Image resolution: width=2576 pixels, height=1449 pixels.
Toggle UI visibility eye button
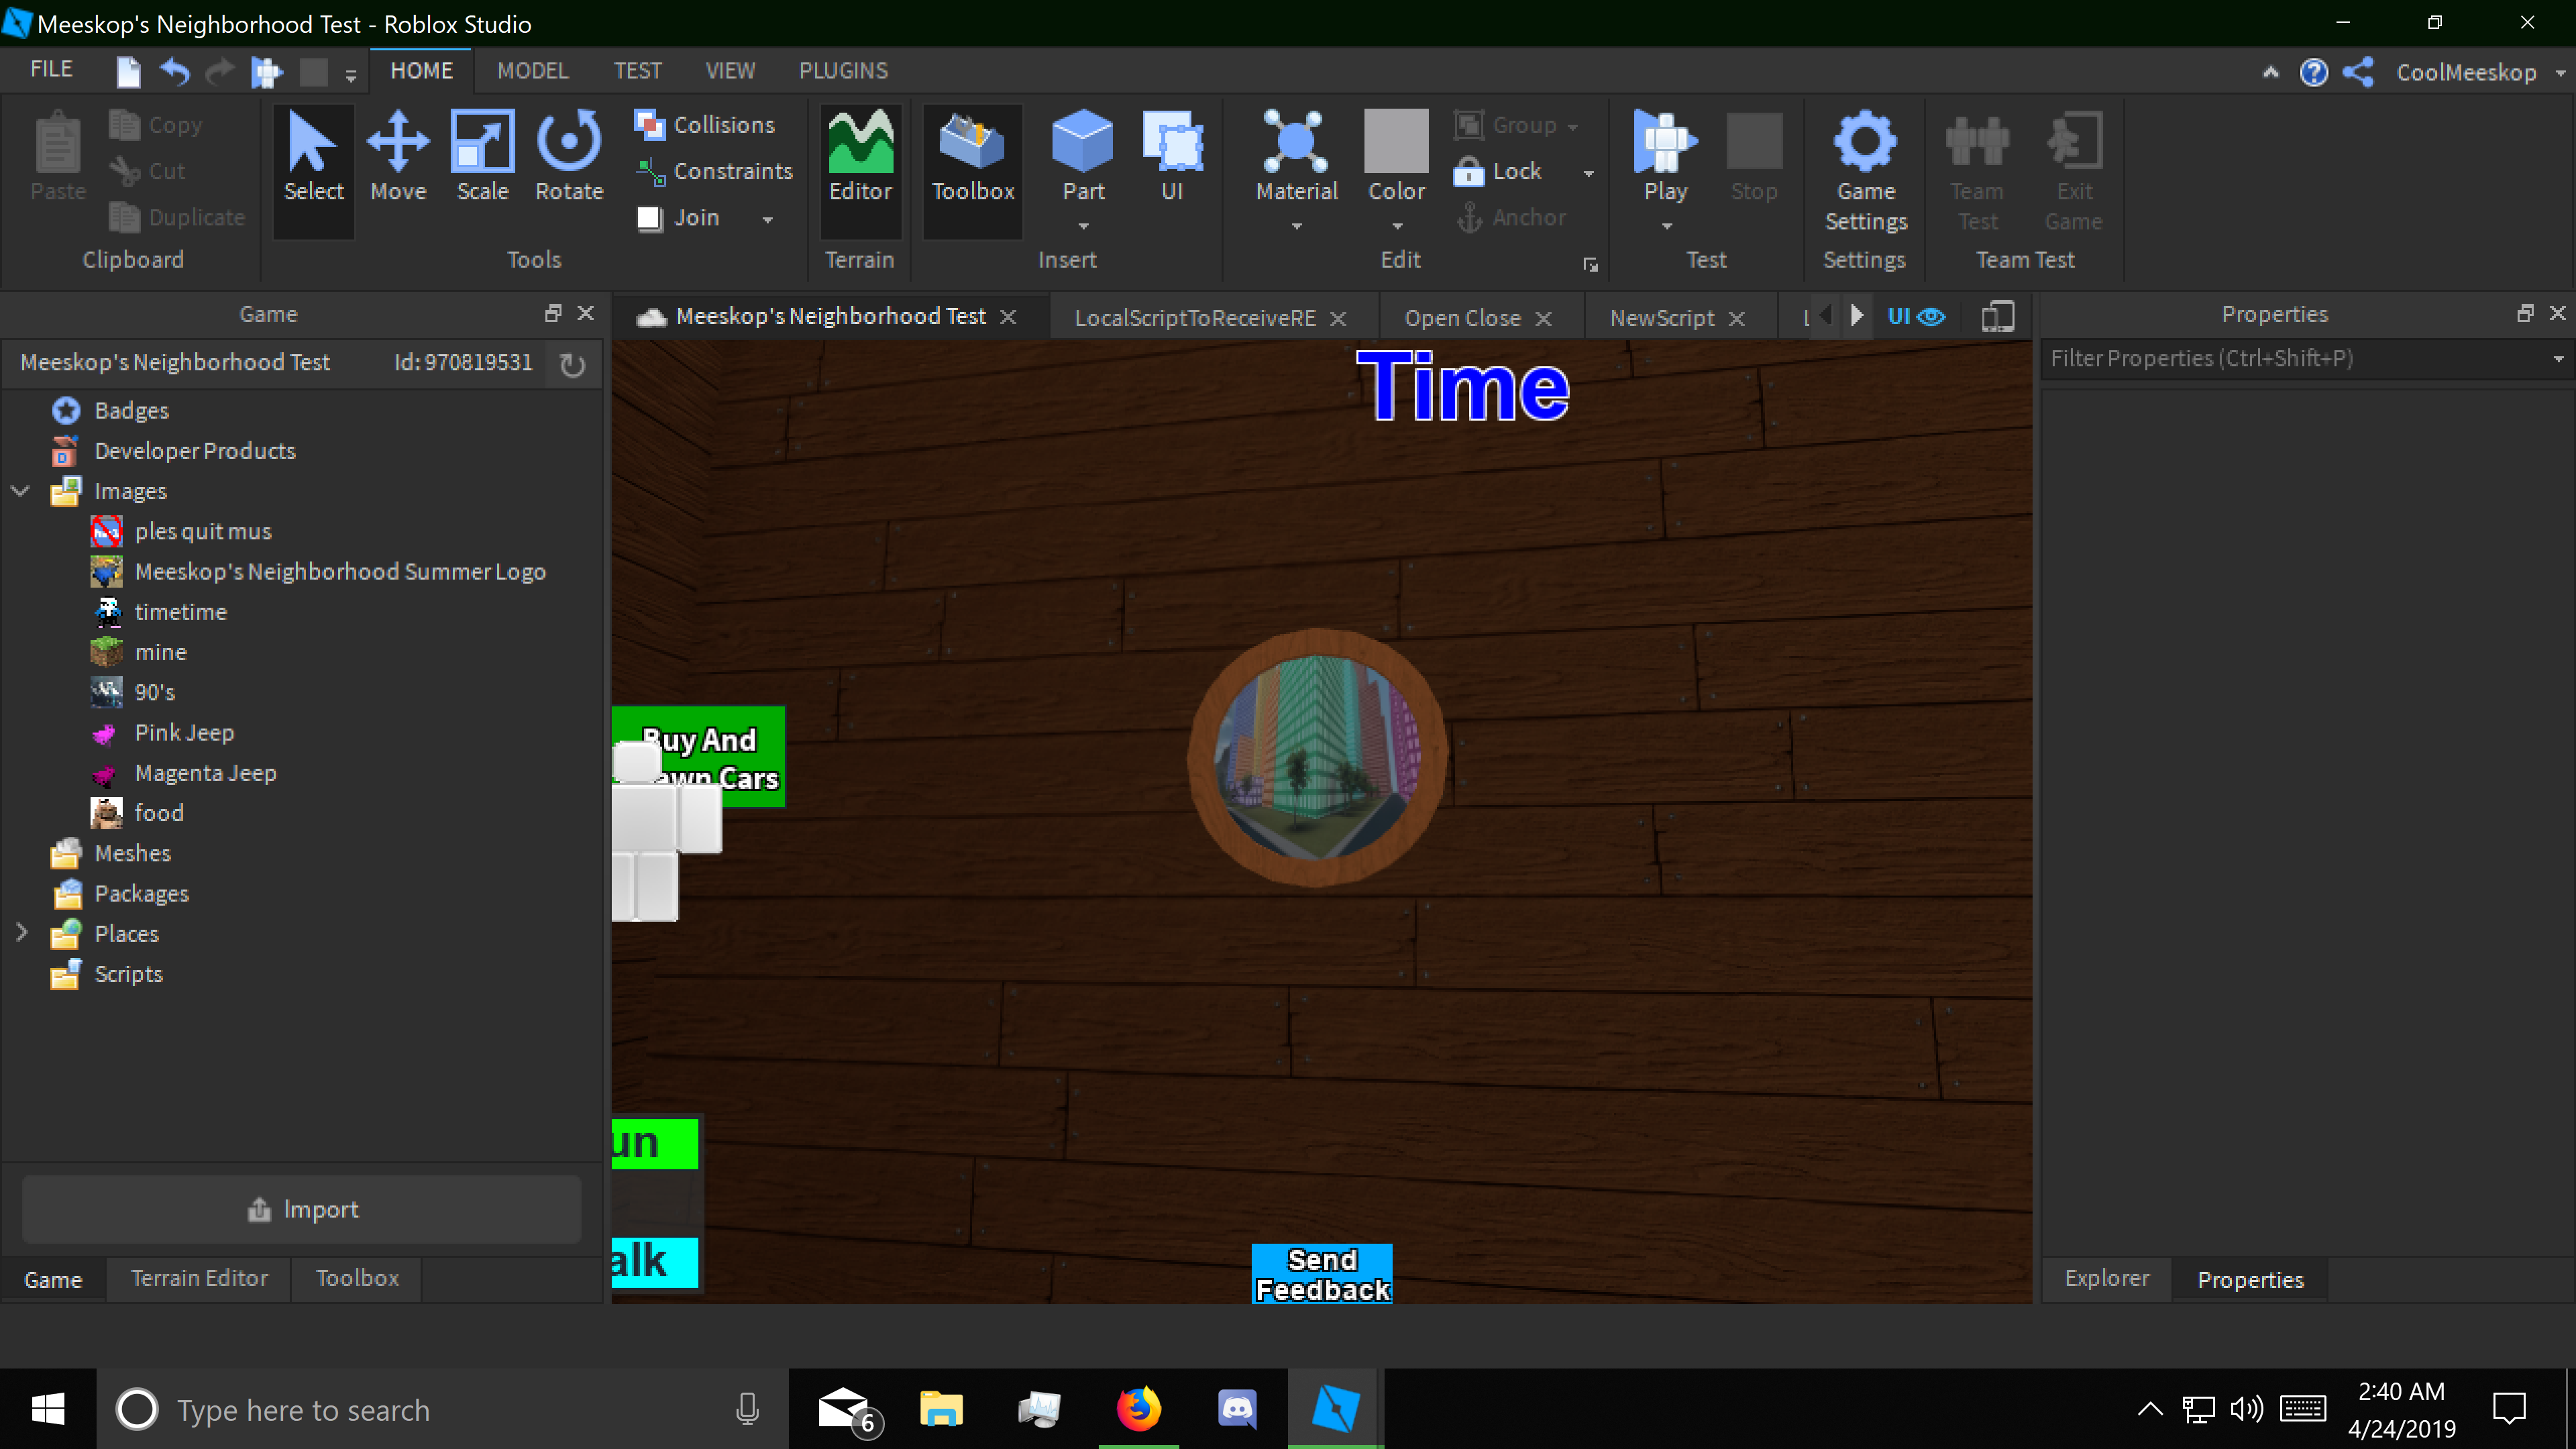[x=1916, y=316]
